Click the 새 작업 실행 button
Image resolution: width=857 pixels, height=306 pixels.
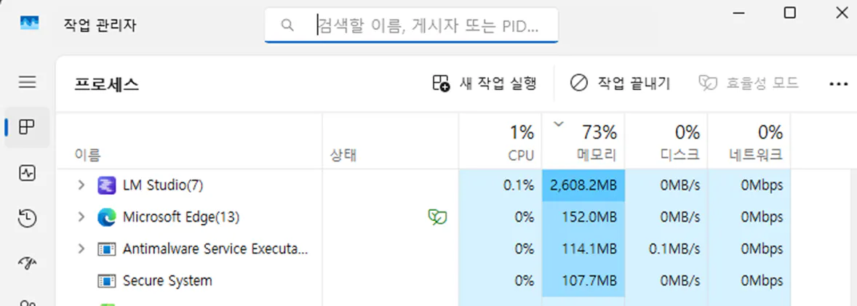click(x=485, y=84)
